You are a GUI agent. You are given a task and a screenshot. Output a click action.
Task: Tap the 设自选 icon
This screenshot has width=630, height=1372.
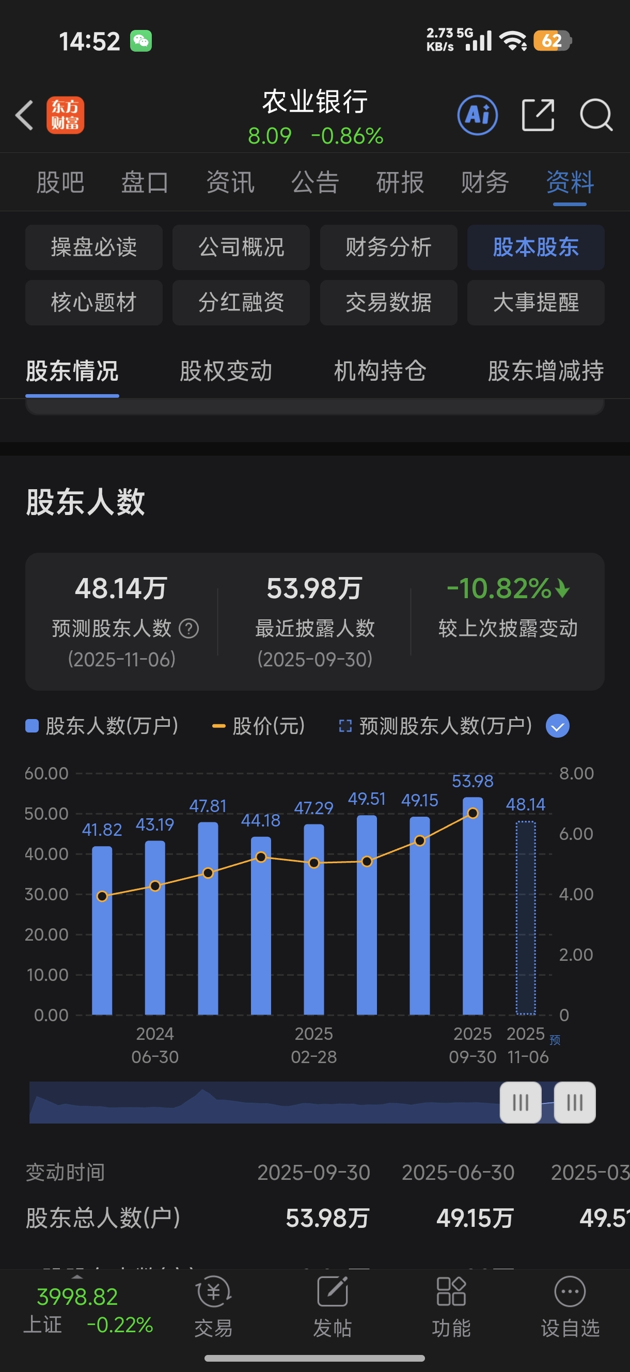(570, 1291)
